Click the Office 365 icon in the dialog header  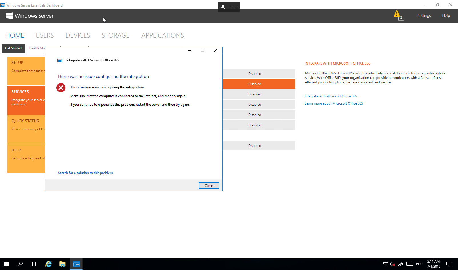pyautogui.click(x=60, y=60)
